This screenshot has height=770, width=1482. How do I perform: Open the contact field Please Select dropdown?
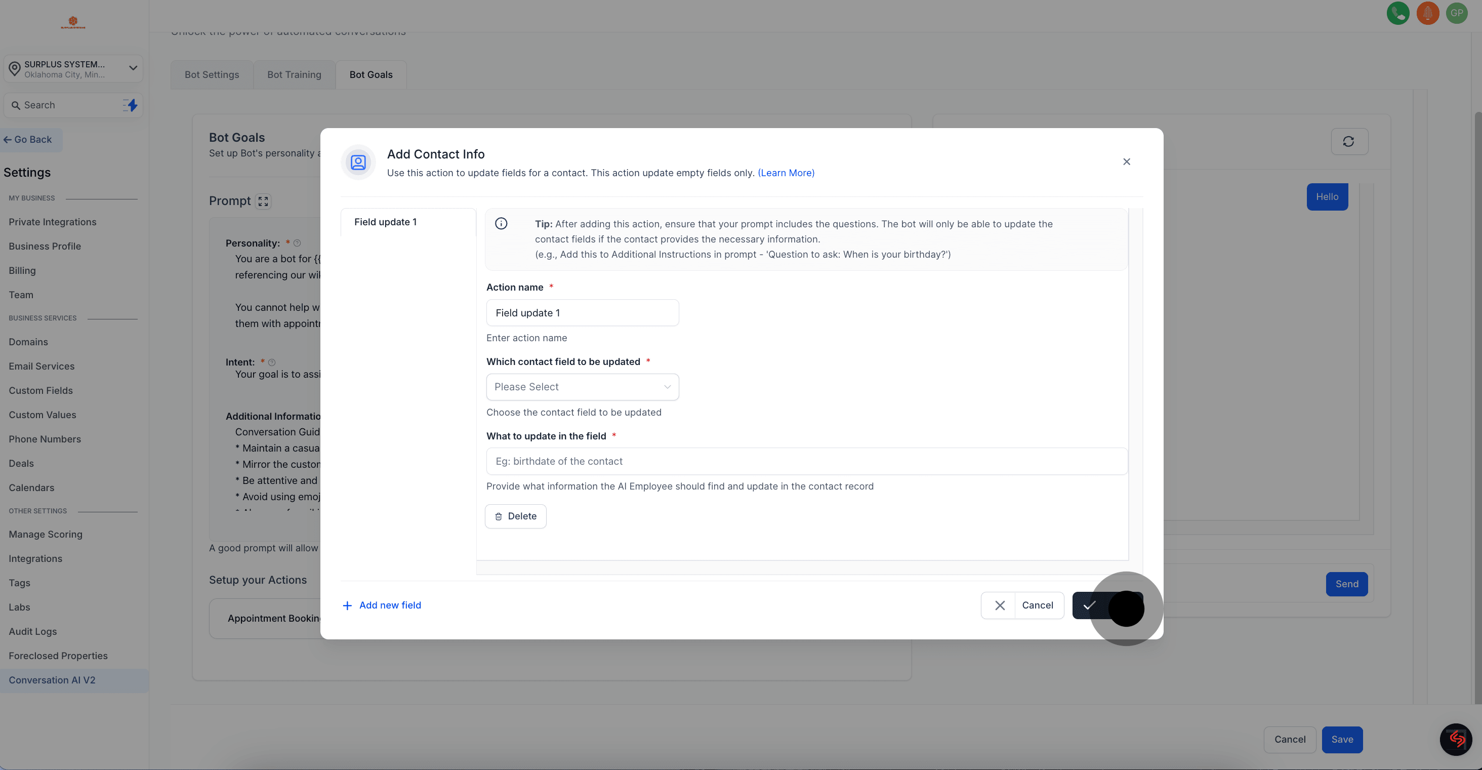tap(582, 387)
